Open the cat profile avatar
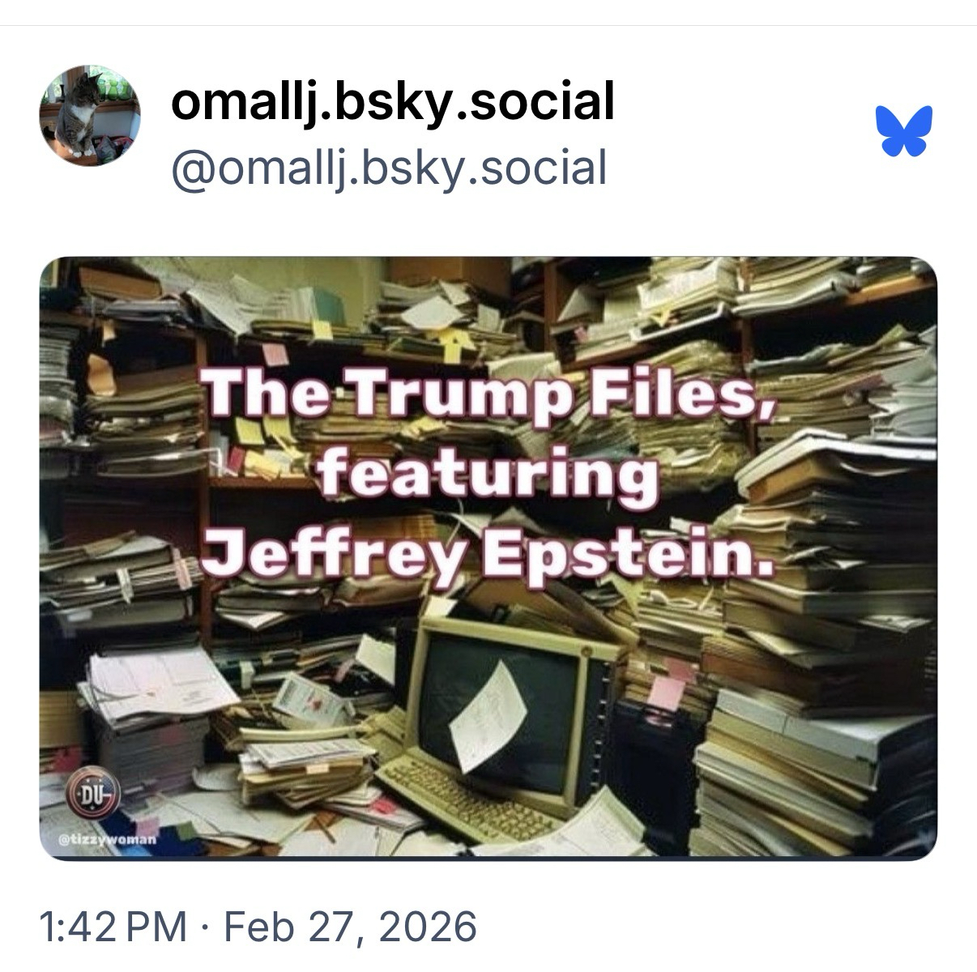This screenshot has width=977, height=972. pyautogui.click(x=90, y=116)
